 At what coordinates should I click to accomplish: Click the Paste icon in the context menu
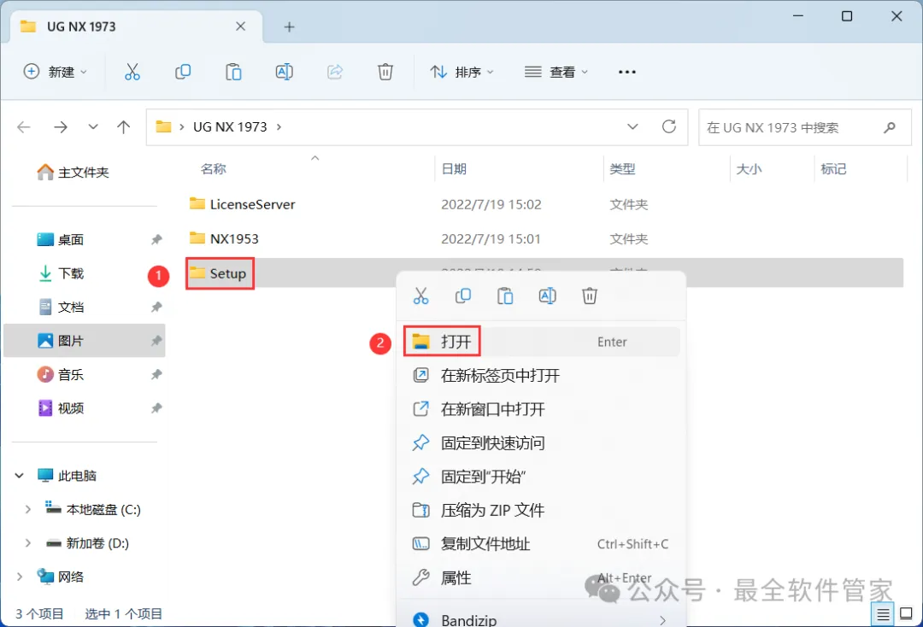[505, 296]
